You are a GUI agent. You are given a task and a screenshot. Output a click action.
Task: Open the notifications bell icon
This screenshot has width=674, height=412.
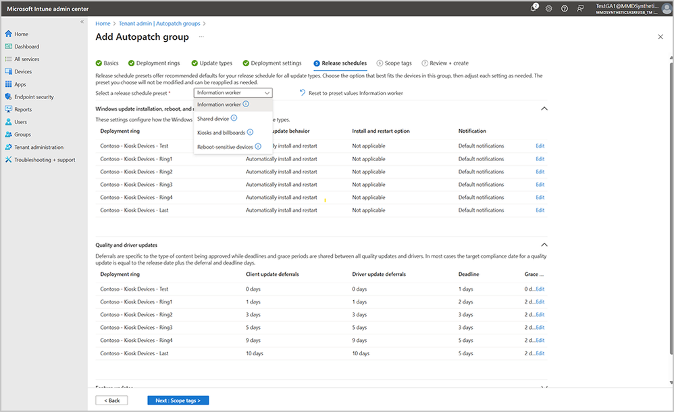pyautogui.click(x=534, y=7)
